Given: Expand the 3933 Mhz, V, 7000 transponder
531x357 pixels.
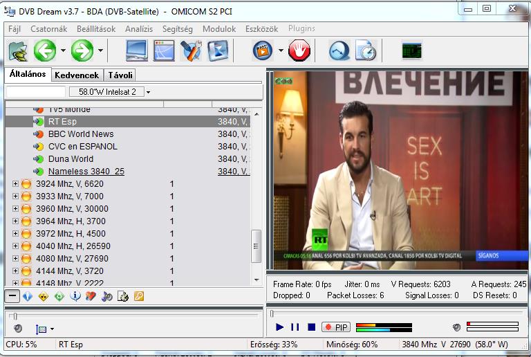Looking at the screenshot, I should (15, 196).
